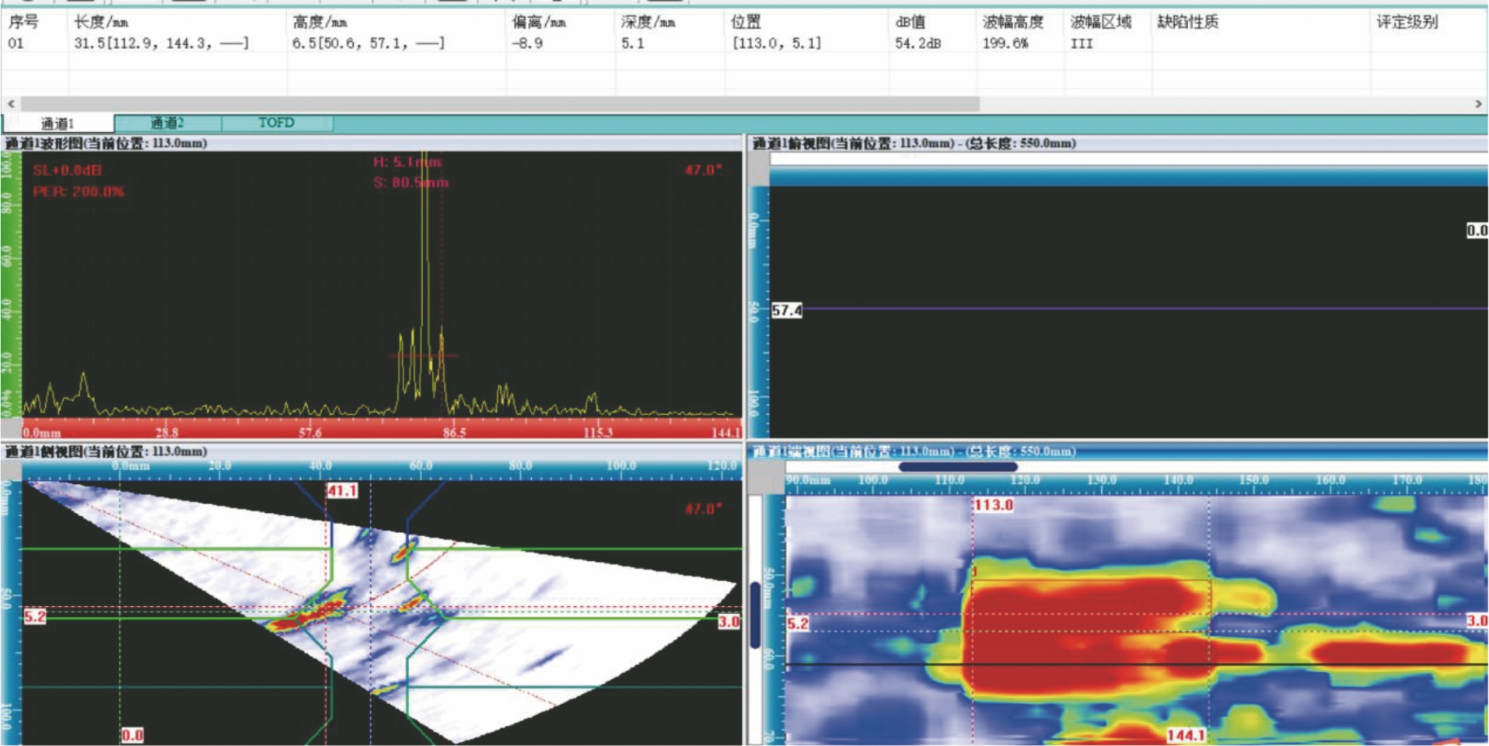Viewport: 1489px width, 746px height.
Task: Select defect row 01 in the table
Action: click(x=16, y=44)
